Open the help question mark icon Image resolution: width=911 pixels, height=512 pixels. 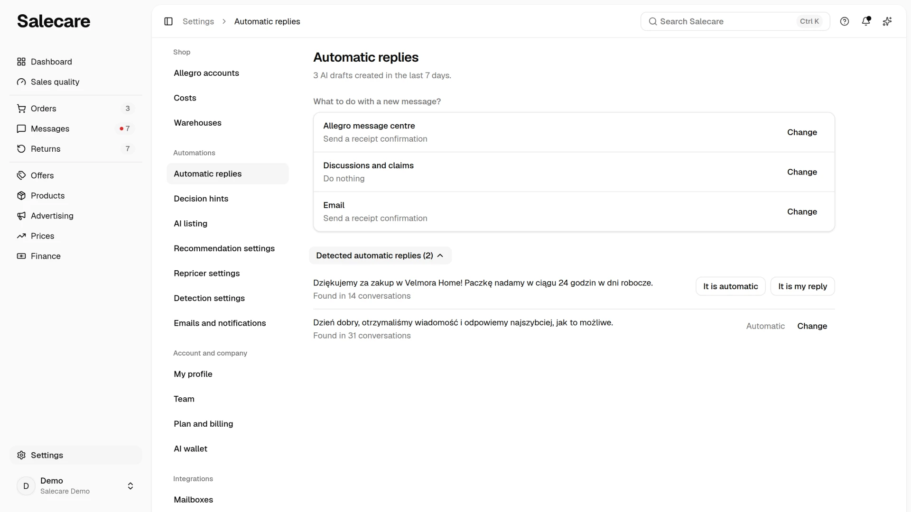(x=845, y=21)
